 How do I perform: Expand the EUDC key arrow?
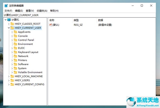click(12, 48)
